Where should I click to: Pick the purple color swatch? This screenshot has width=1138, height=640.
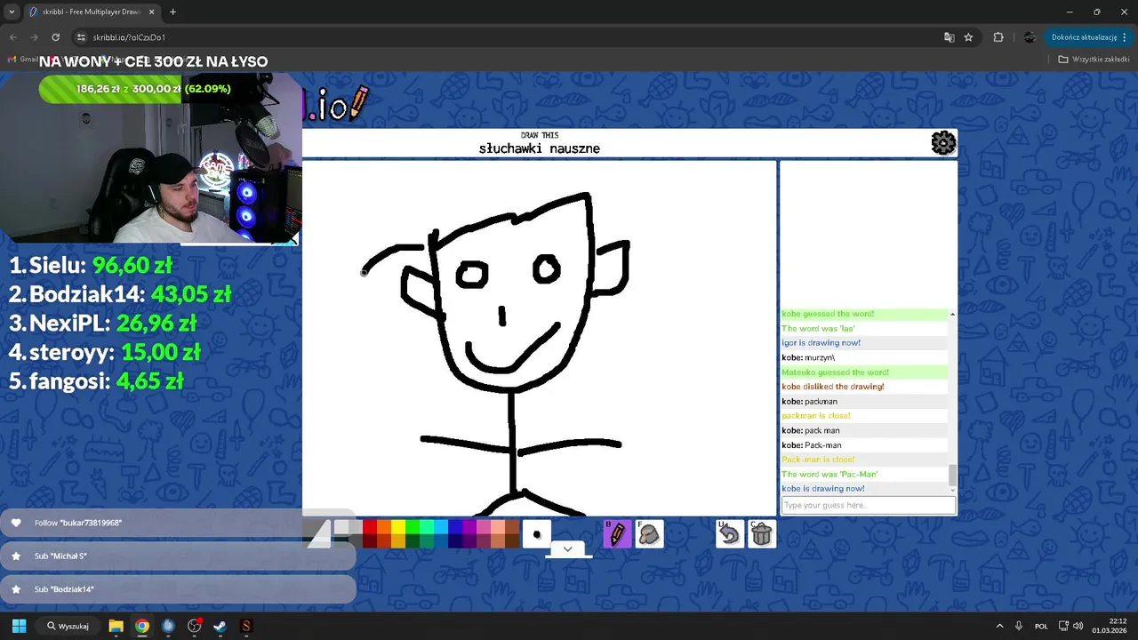(x=469, y=527)
